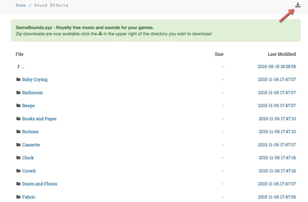The height and width of the screenshot is (202, 308).
Task: Click the Doors and Floors row modified date
Action: pyautogui.click(x=277, y=184)
